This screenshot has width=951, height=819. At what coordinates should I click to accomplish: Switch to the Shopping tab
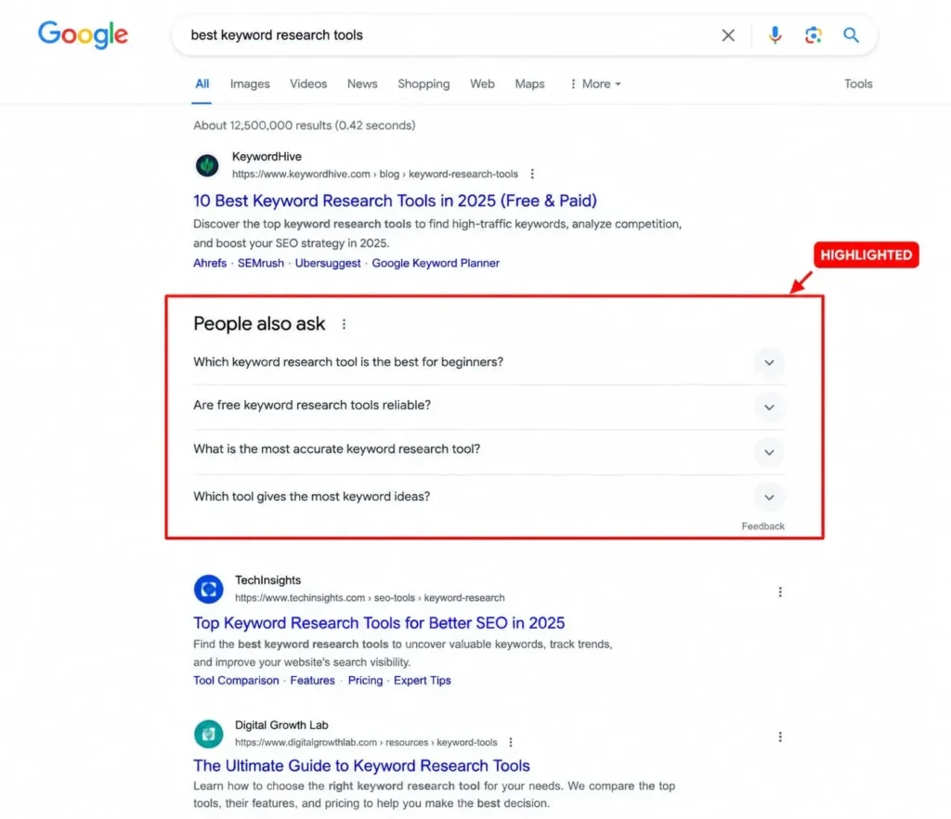(423, 84)
